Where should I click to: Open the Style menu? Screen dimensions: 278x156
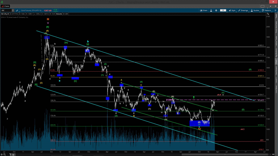click(232, 10)
